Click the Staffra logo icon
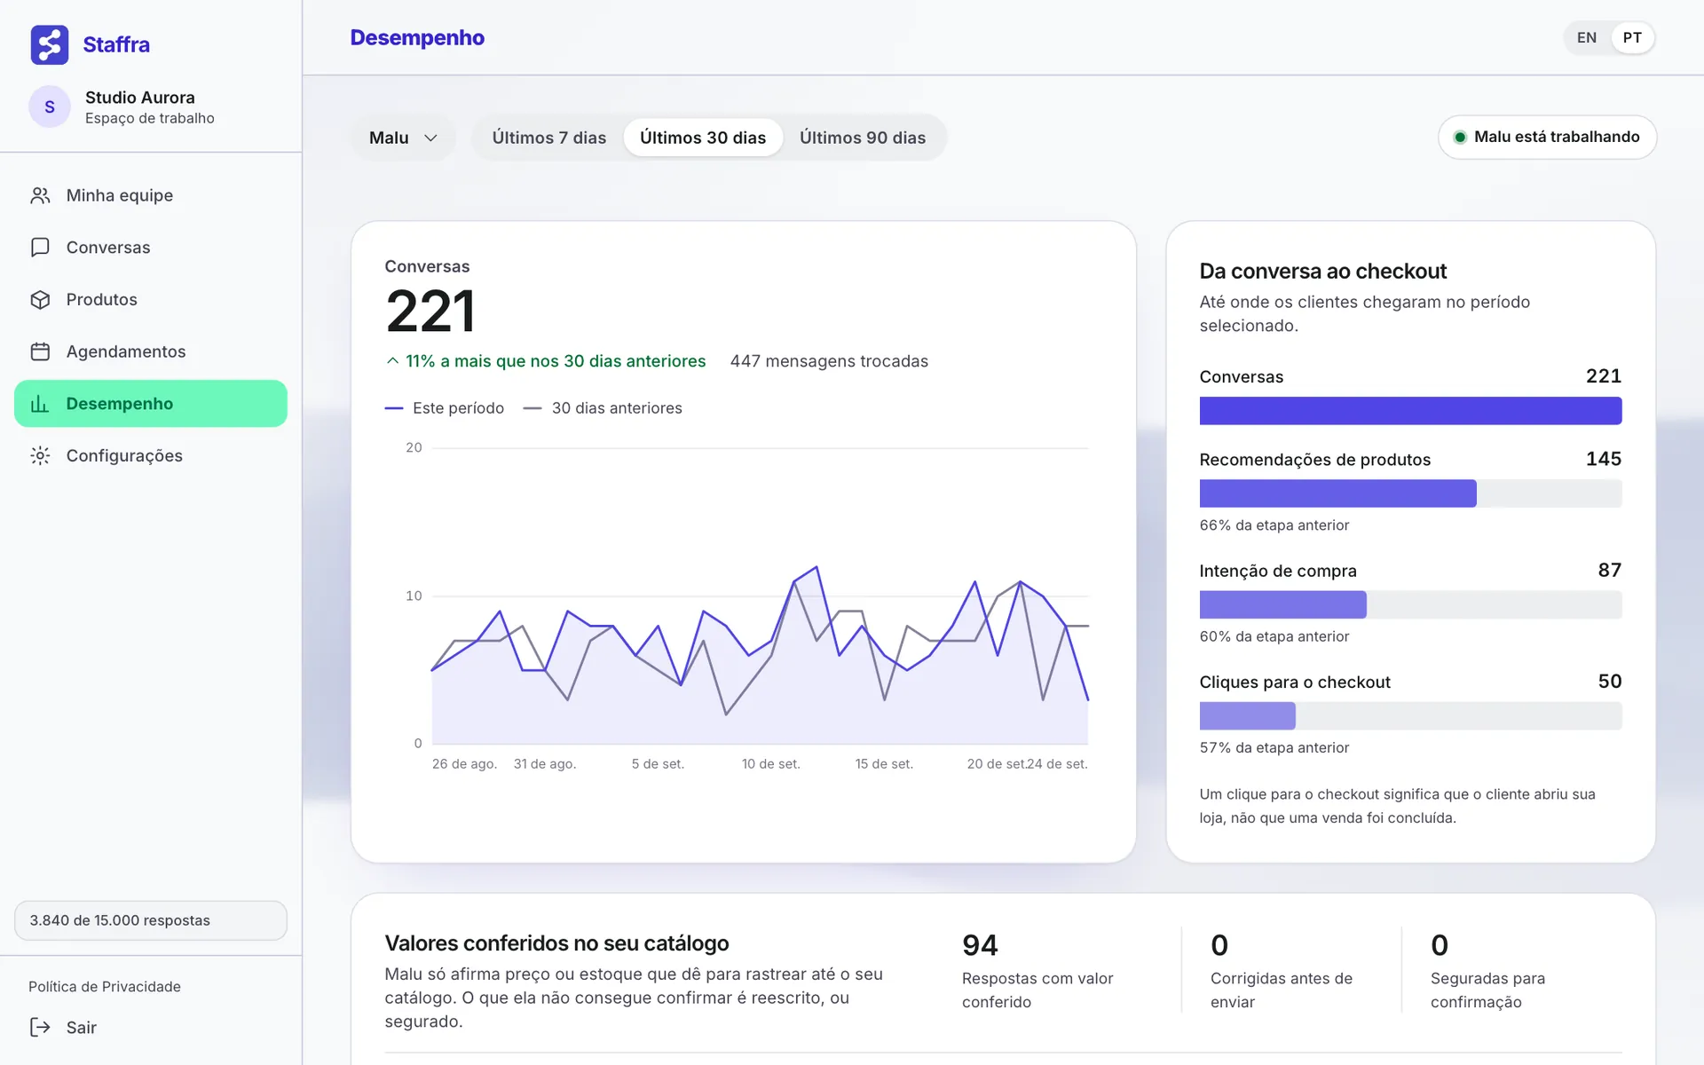The width and height of the screenshot is (1704, 1065). pyautogui.click(x=50, y=44)
